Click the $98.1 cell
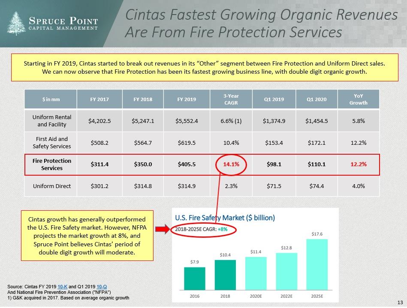 pos(274,164)
